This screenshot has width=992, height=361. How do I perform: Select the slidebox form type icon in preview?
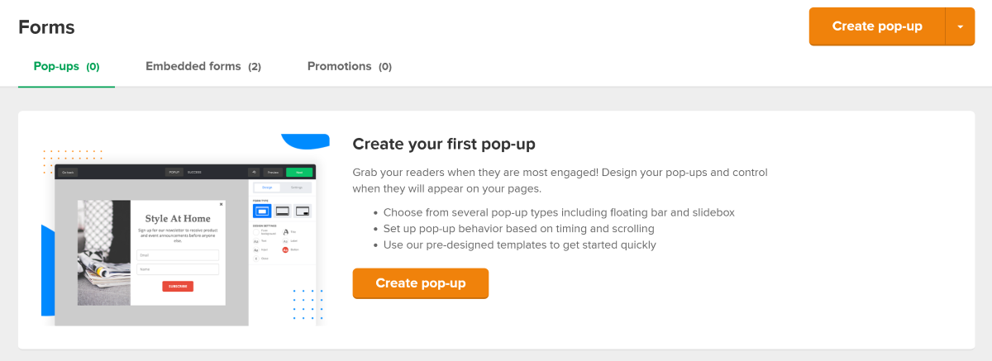303,211
